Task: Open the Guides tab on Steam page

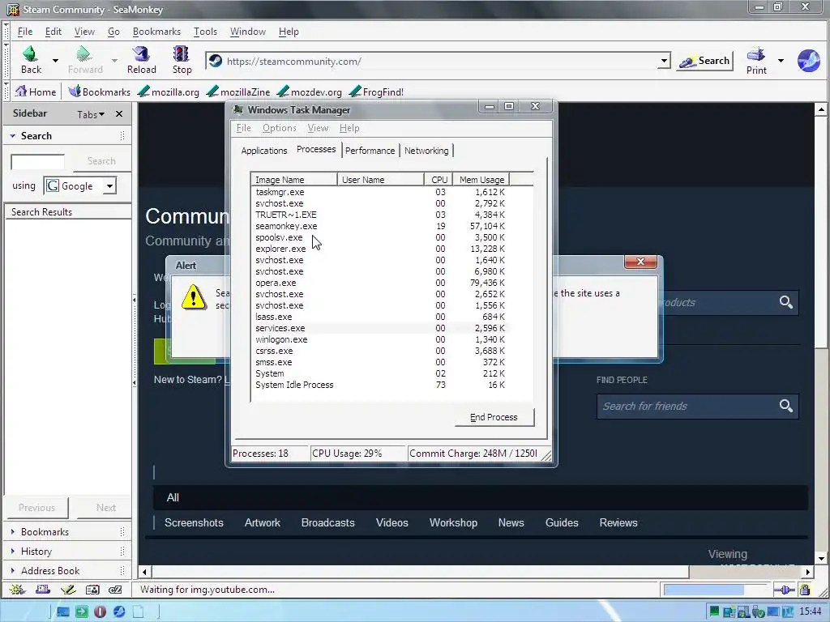Action: pyautogui.click(x=562, y=522)
